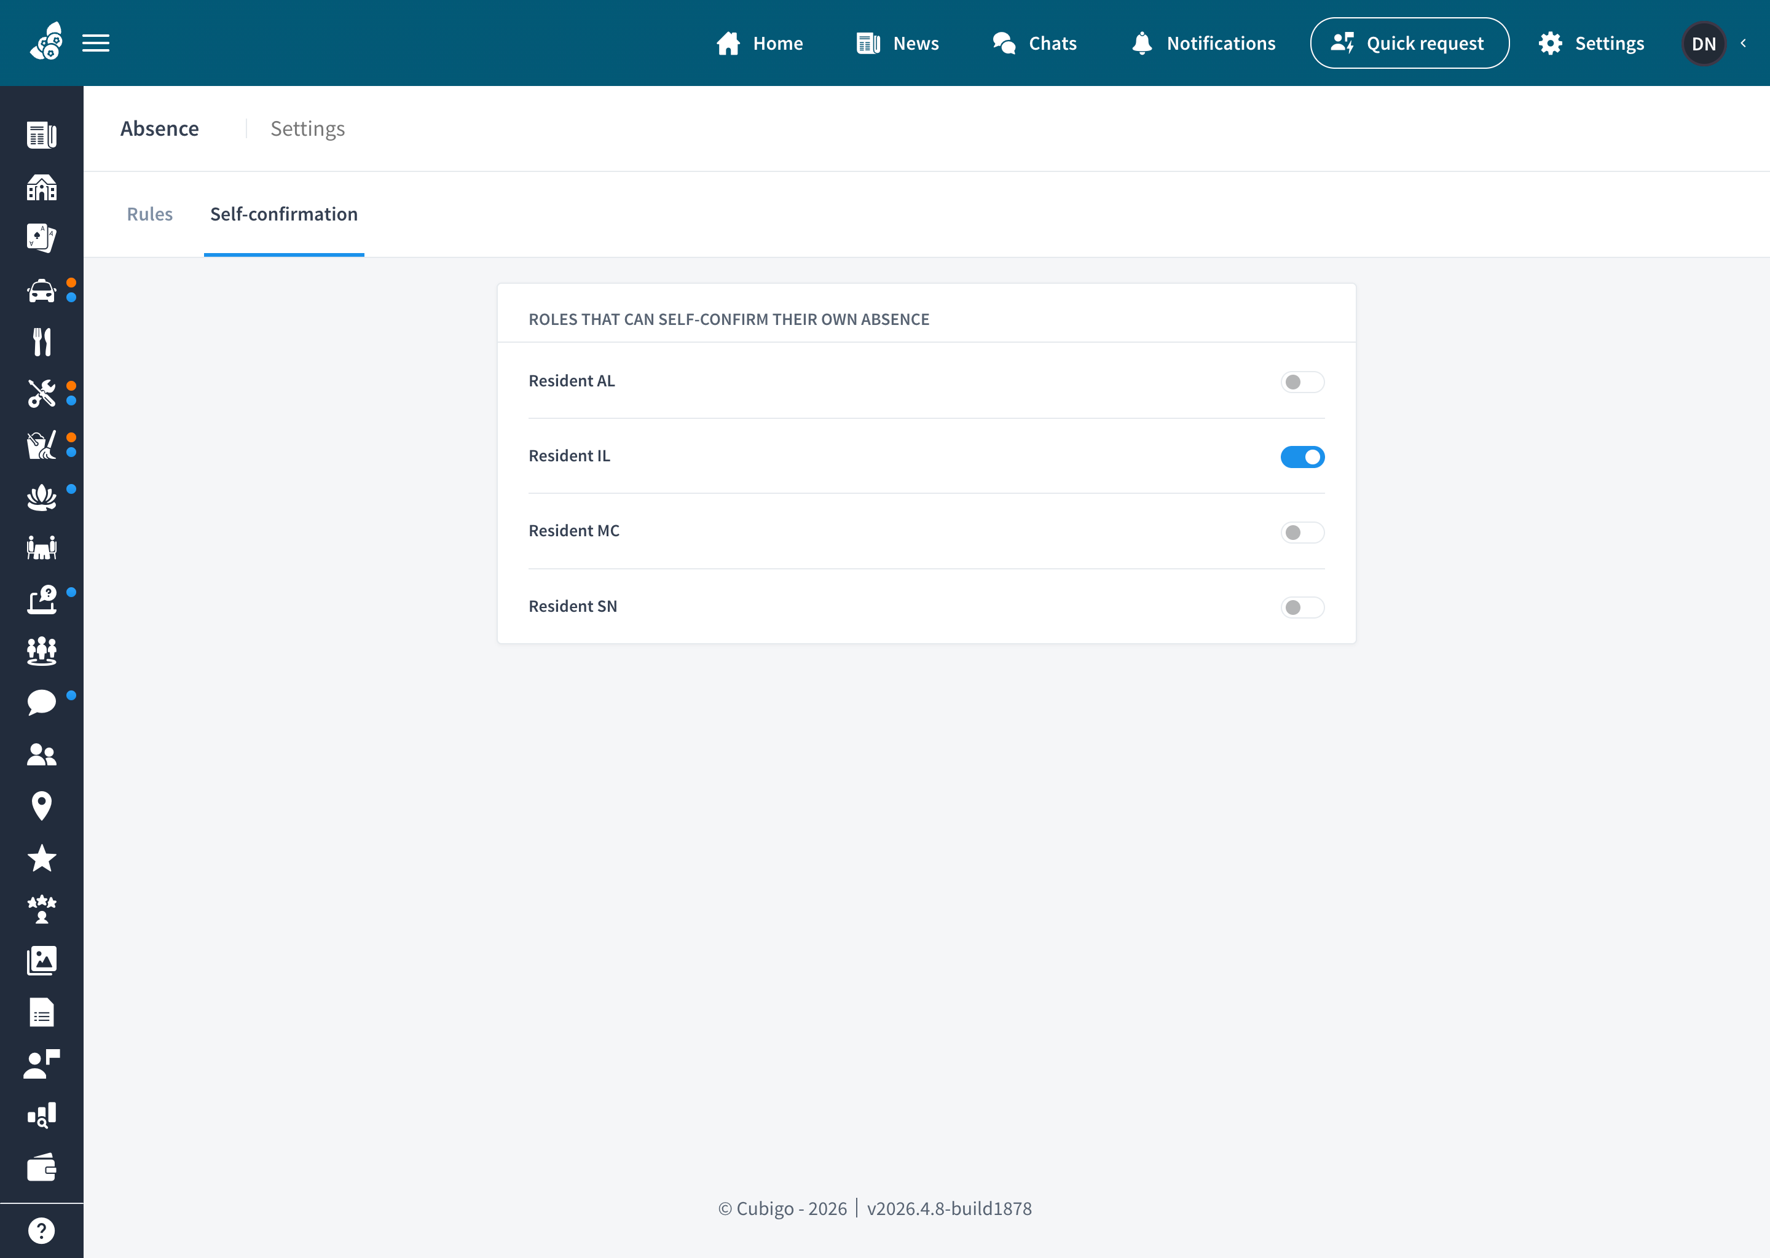Expand the user menu chevron beside DN

coord(1744,44)
